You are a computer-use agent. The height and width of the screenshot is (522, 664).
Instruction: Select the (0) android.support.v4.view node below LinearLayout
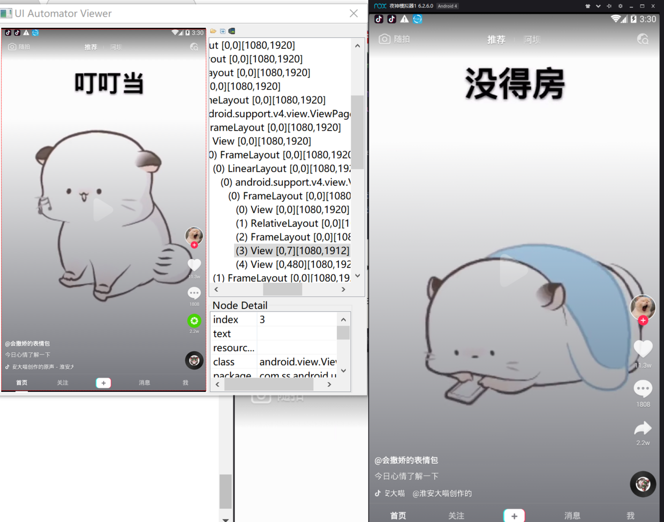(285, 182)
